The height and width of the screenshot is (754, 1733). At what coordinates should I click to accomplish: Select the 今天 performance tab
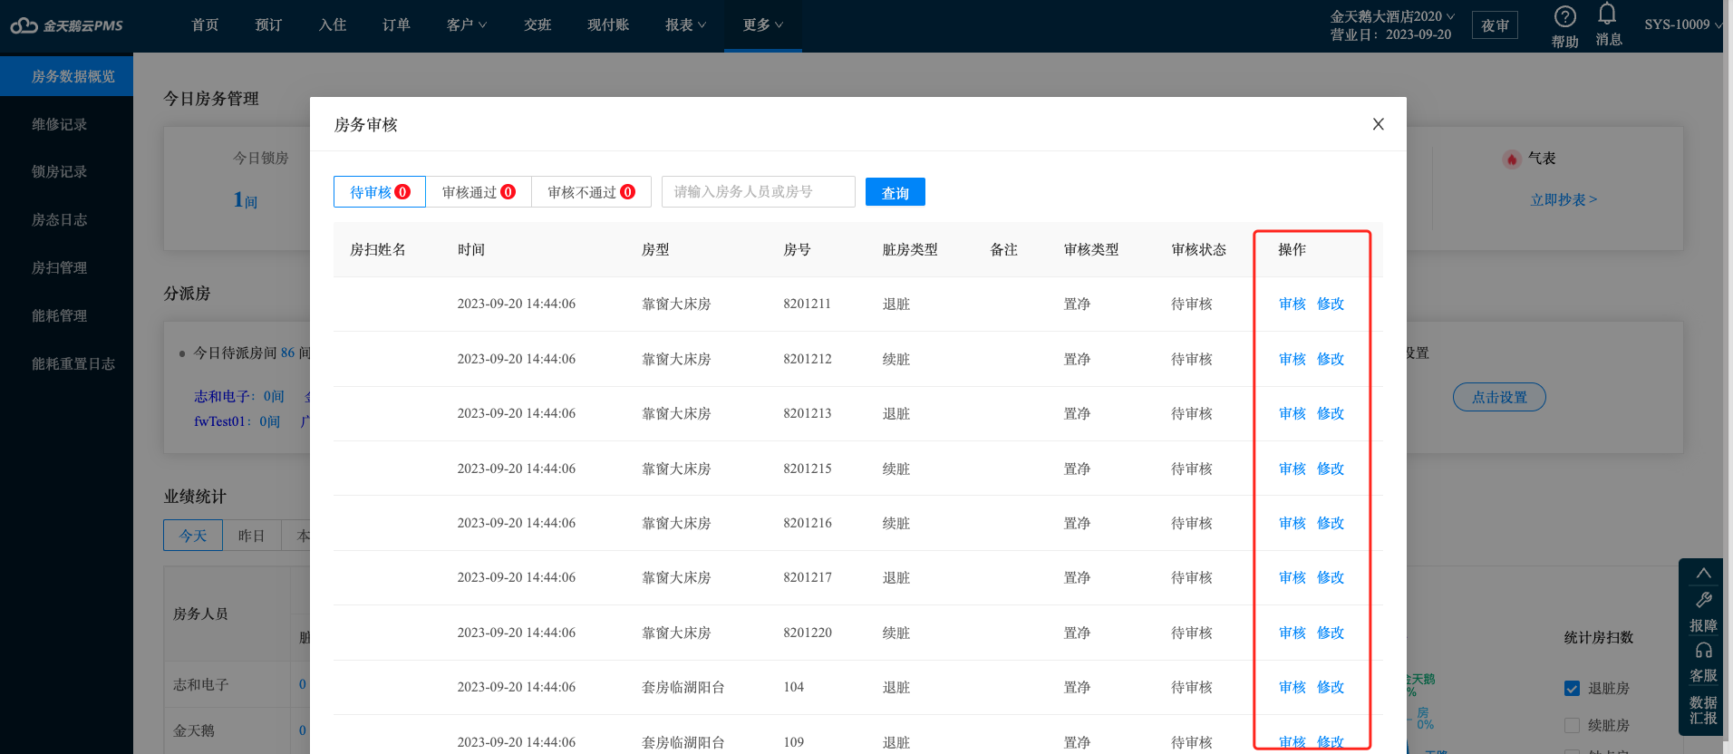pyautogui.click(x=193, y=536)
